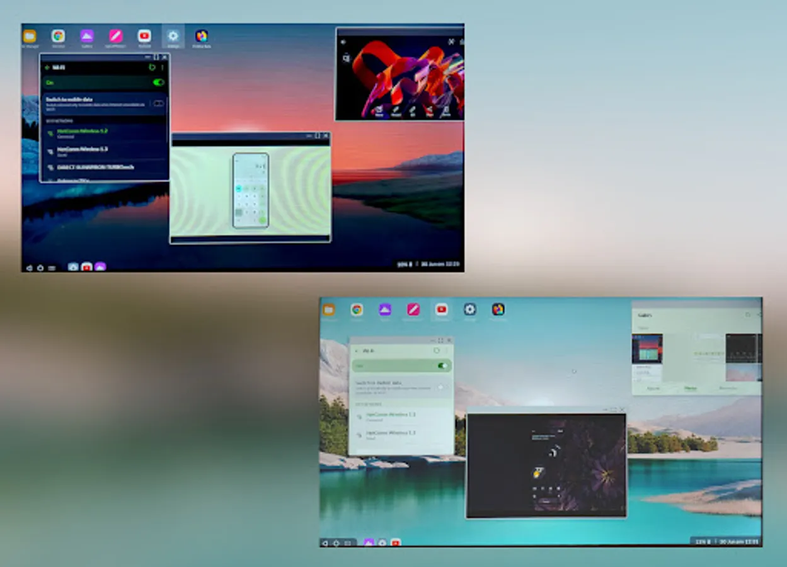
Task: Launch the highlighted YouTube icon on the lake desktop
Action: point(442,309)
